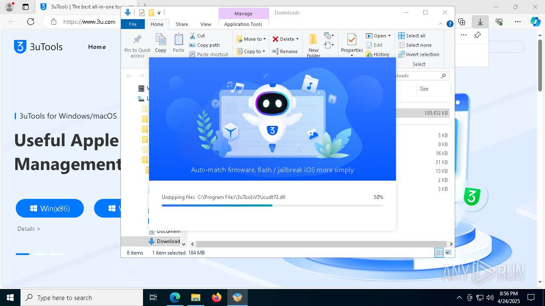Click the horizontal scrollbar right arrow
Viewport: 545px width, 306px height.
[x=451, y=244]
